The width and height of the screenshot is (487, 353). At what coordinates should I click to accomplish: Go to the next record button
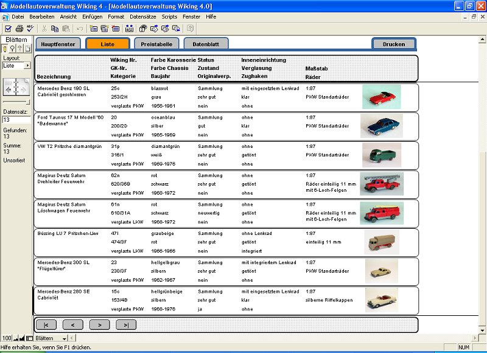(99, 325)
